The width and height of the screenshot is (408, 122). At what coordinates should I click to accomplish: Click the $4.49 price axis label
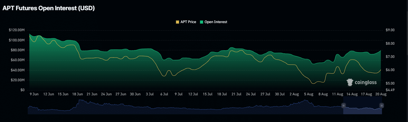(390, 90)
